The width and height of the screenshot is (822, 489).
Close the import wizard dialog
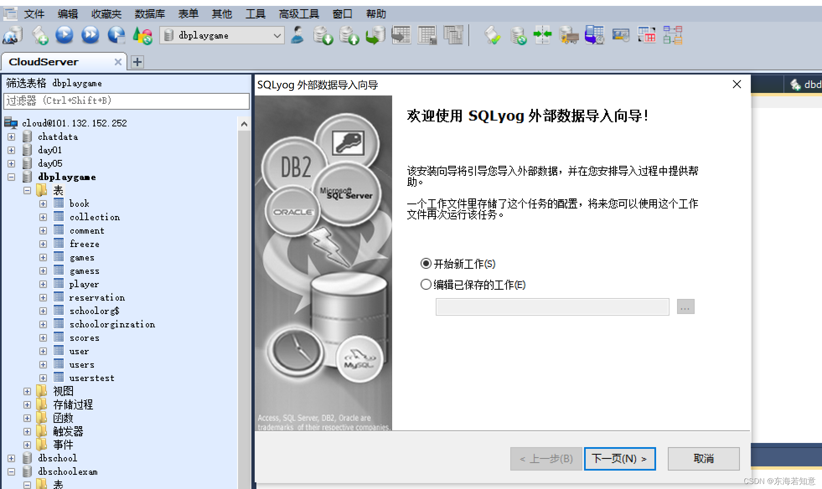pos(737,84)
